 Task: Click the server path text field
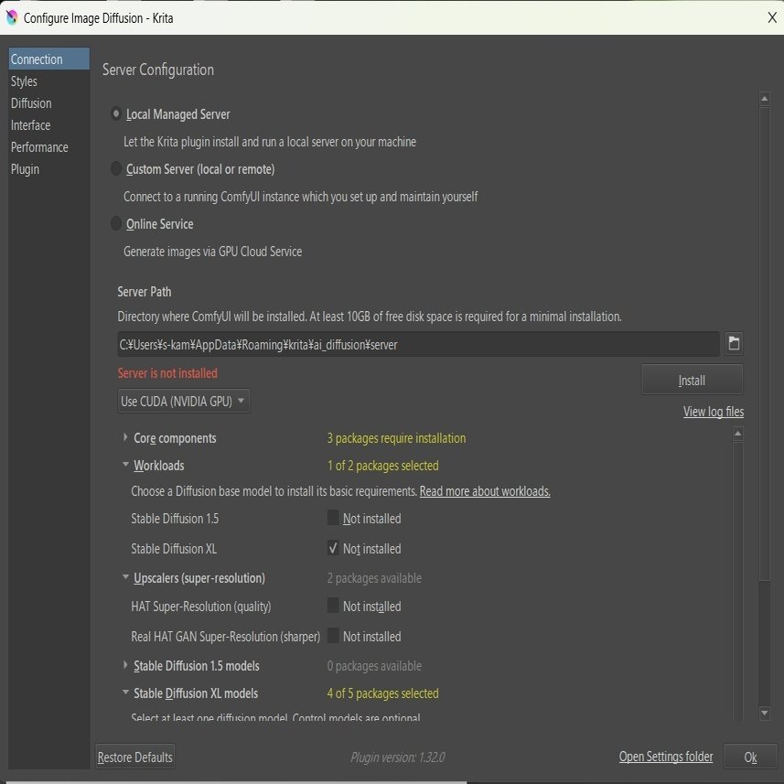(x=418, y=344)
